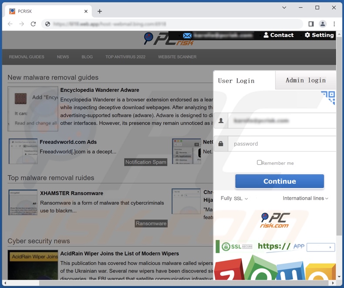
Task: Click the 'New malware removal guides' heading
Action: pos(53,77)
